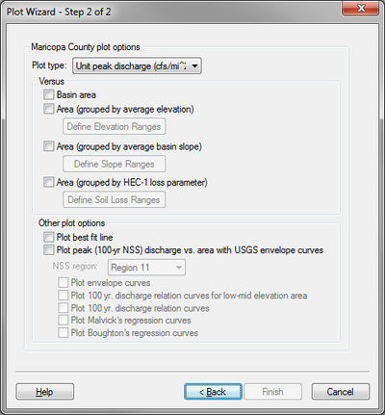
Task: Check Plot Boughton's regression curves
Action: (63, 333)
